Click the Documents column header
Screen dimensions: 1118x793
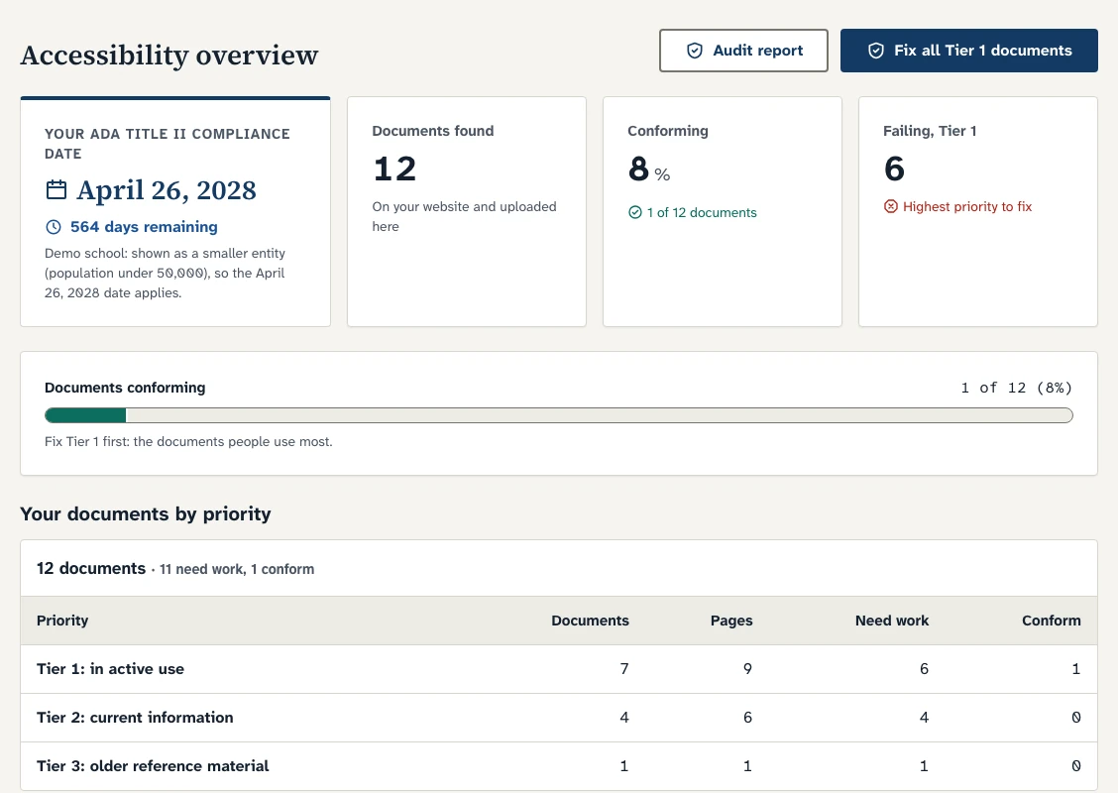pyautogui.click(x=590, y=621)
